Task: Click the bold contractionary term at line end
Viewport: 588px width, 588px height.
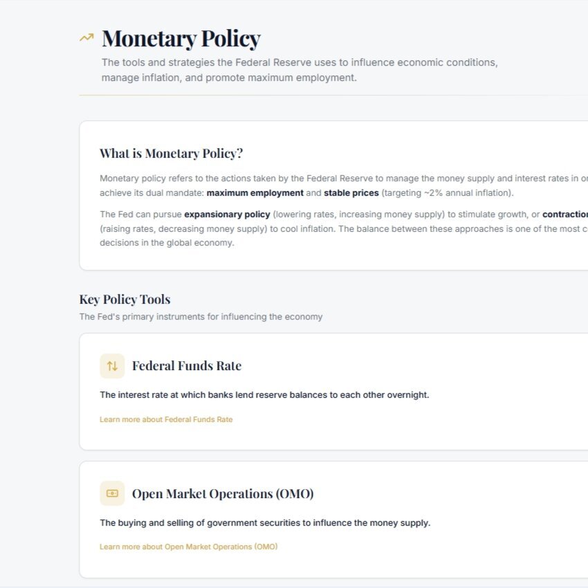Action: (565, 214)
